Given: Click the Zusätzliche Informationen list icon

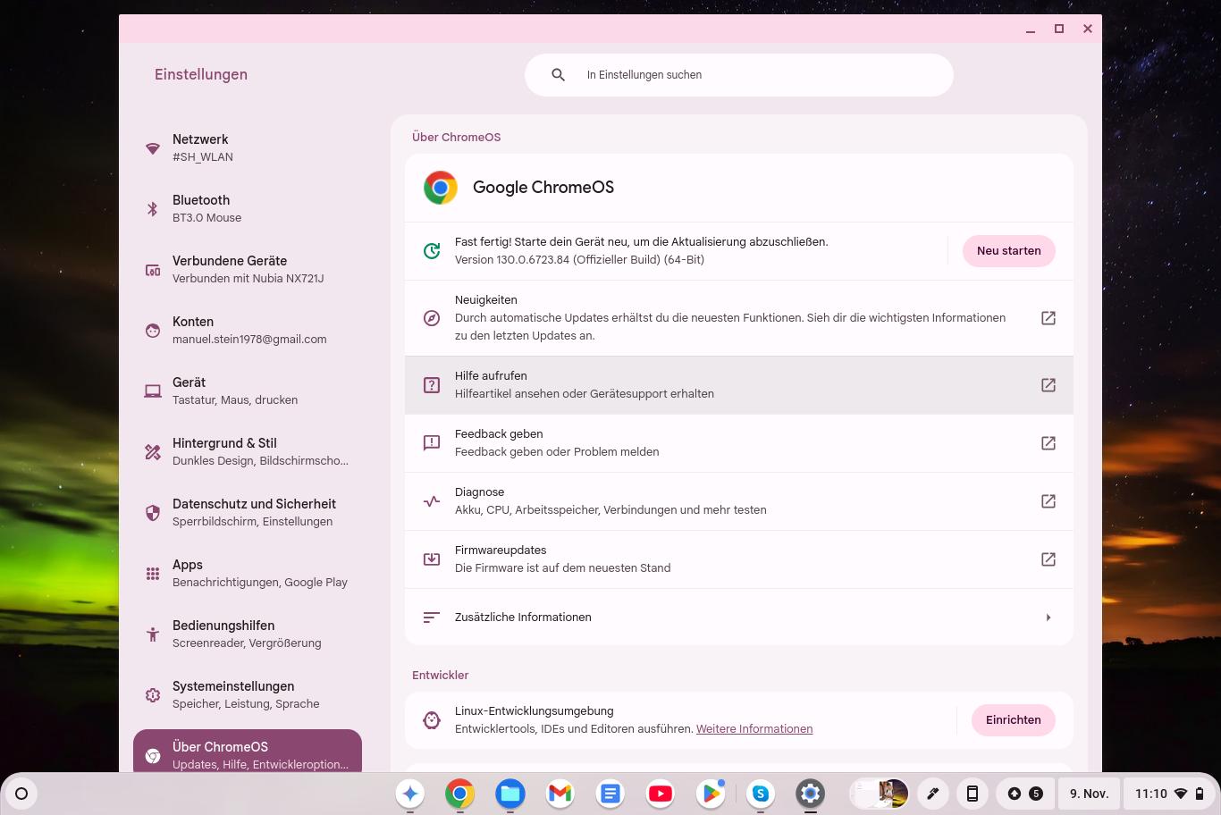Looking at the screenshot, I should [x=432, y=618].
